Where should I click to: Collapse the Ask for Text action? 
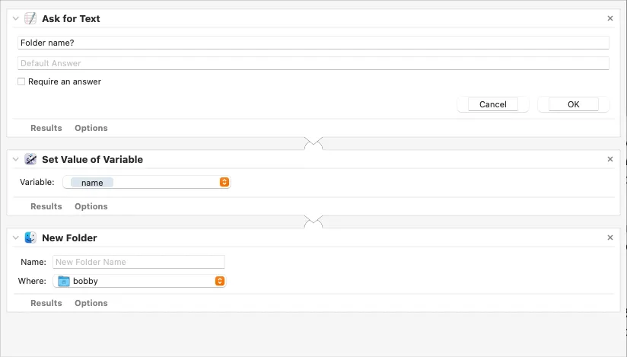(15, 18)
